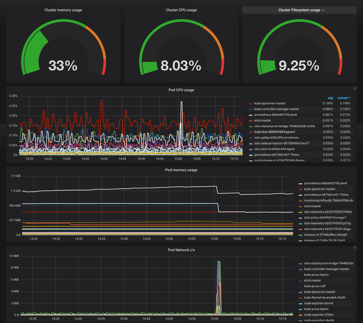This screenshot has height=323, width=363.
Task: Select monitoring-influxdb series in Pod memory legend
Action: coord(329,201)
